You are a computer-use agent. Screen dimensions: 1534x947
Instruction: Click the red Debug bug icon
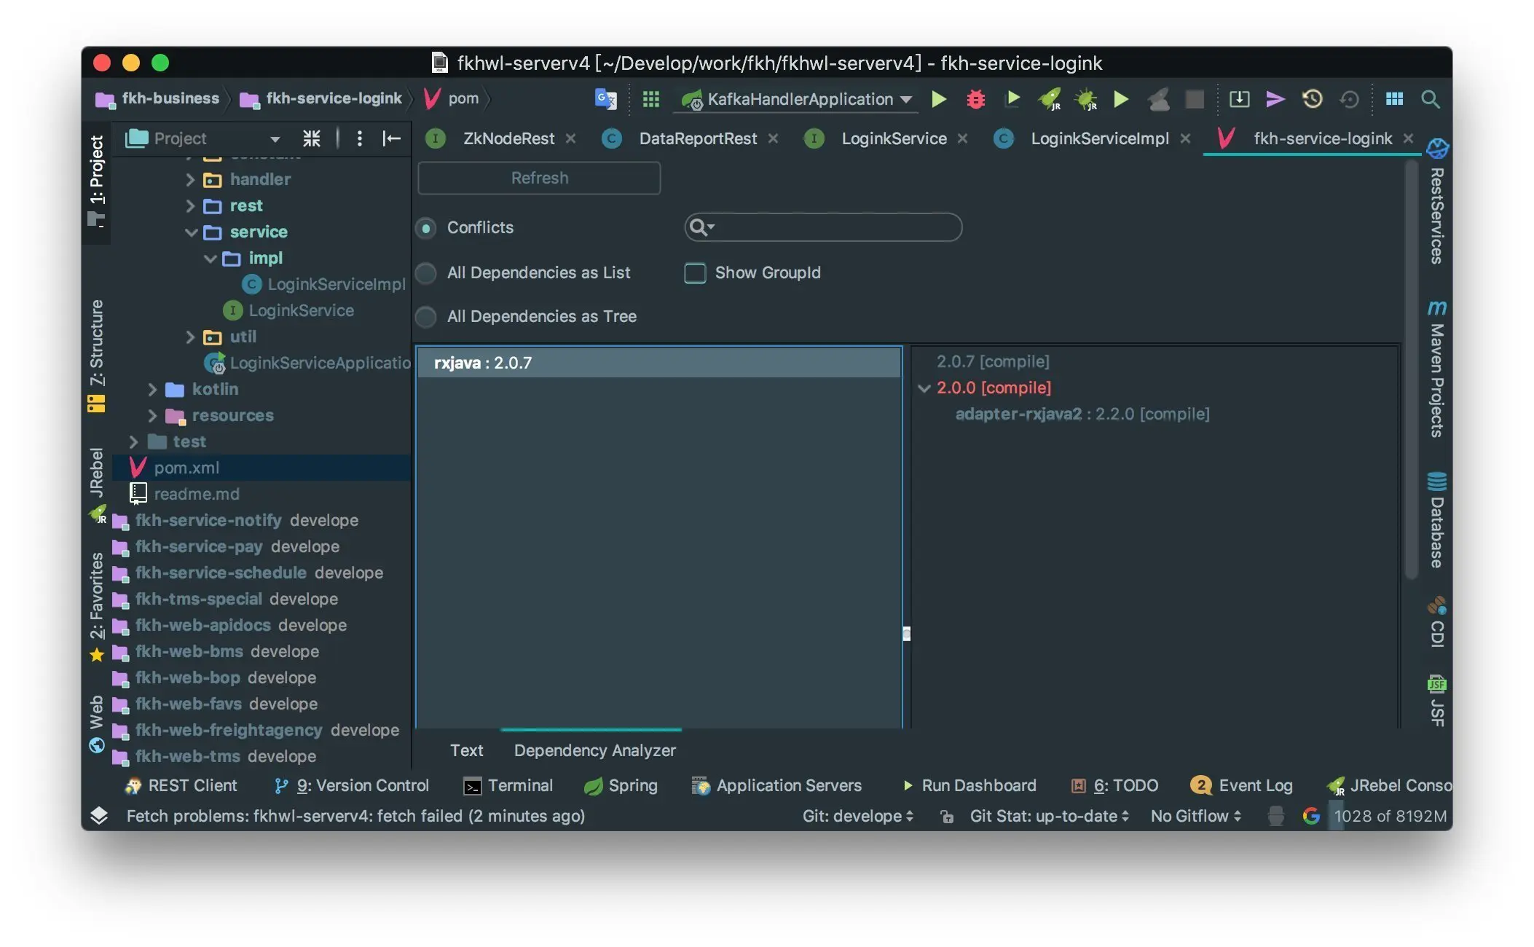(x=975, y=99)
